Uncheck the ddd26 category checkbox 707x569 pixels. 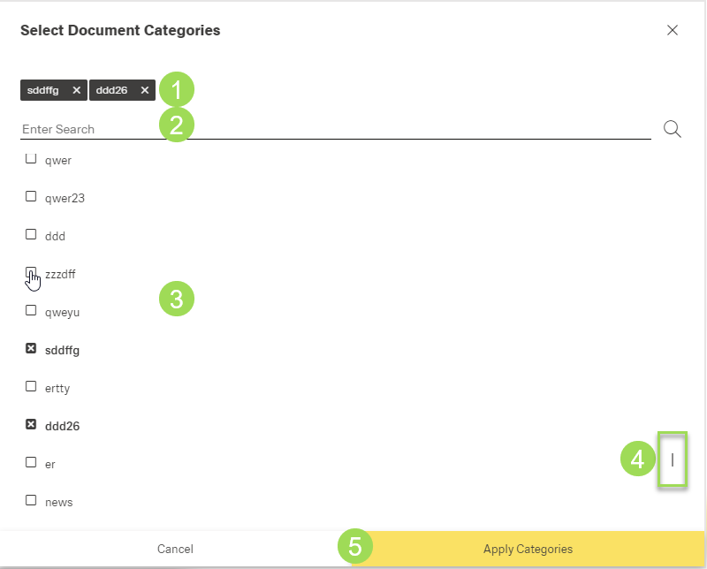pos(31,425)
